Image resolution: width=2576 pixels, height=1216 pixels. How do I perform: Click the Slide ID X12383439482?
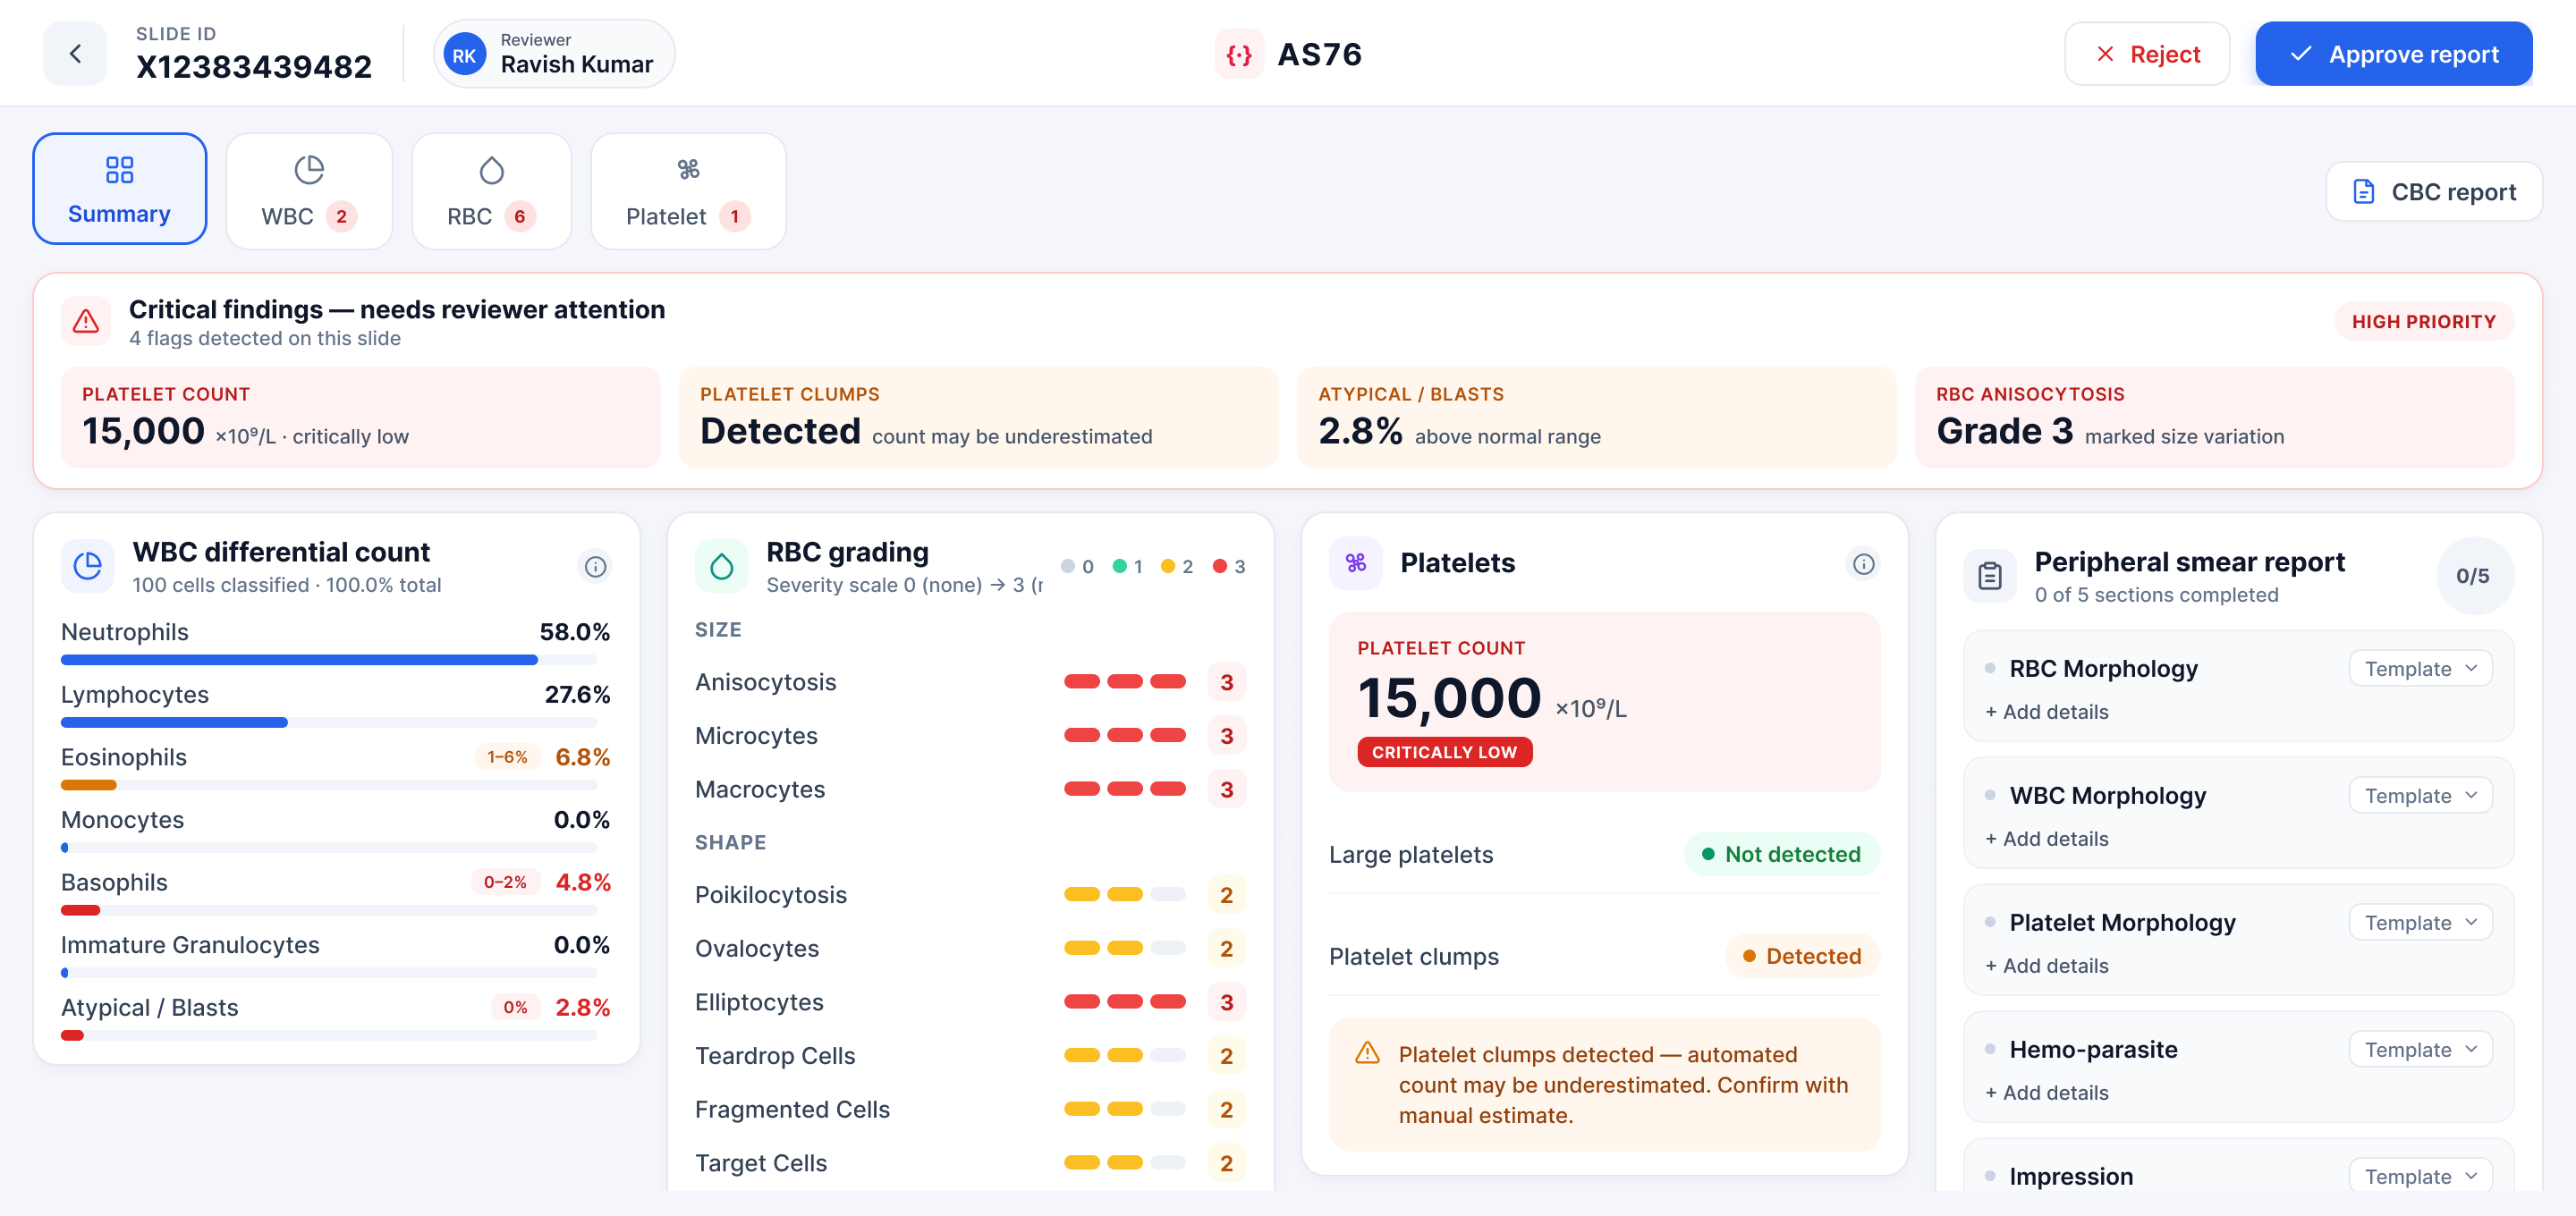click(x=254, y=66)
